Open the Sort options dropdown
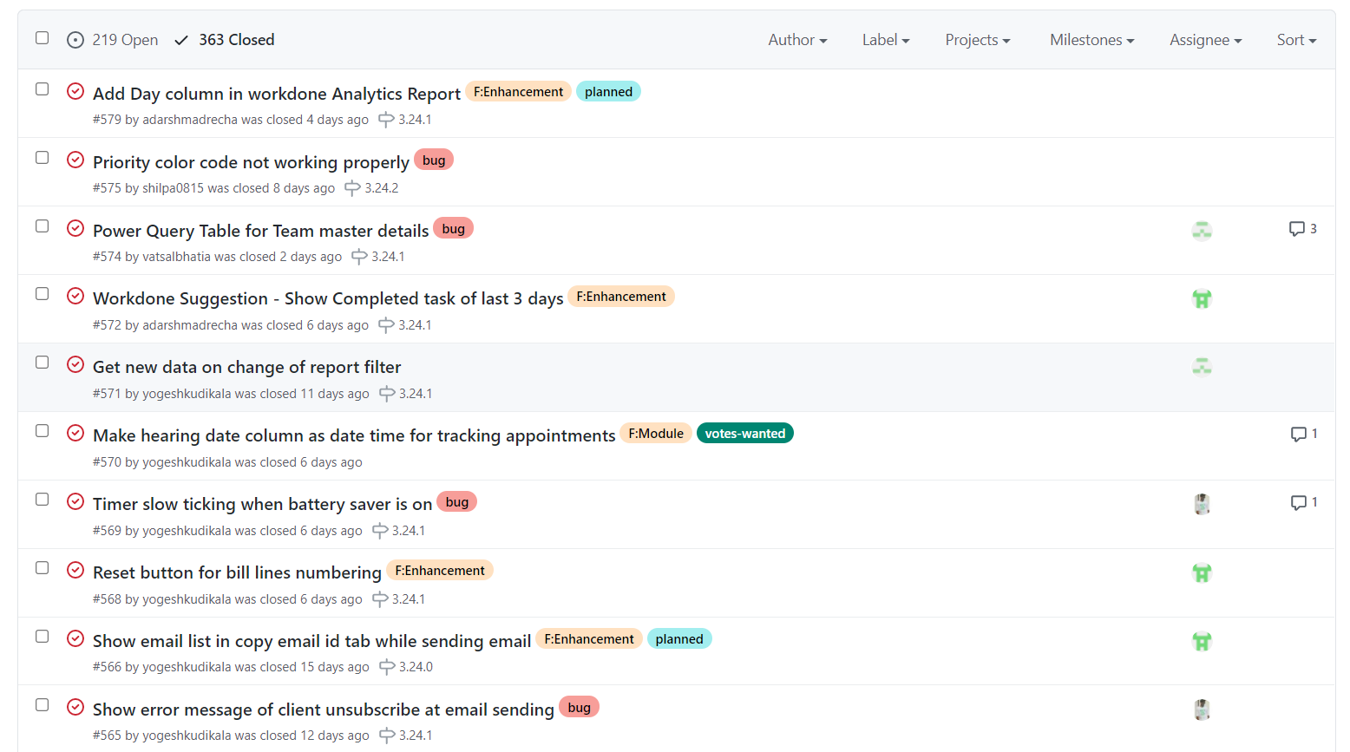 point(1295,40)
